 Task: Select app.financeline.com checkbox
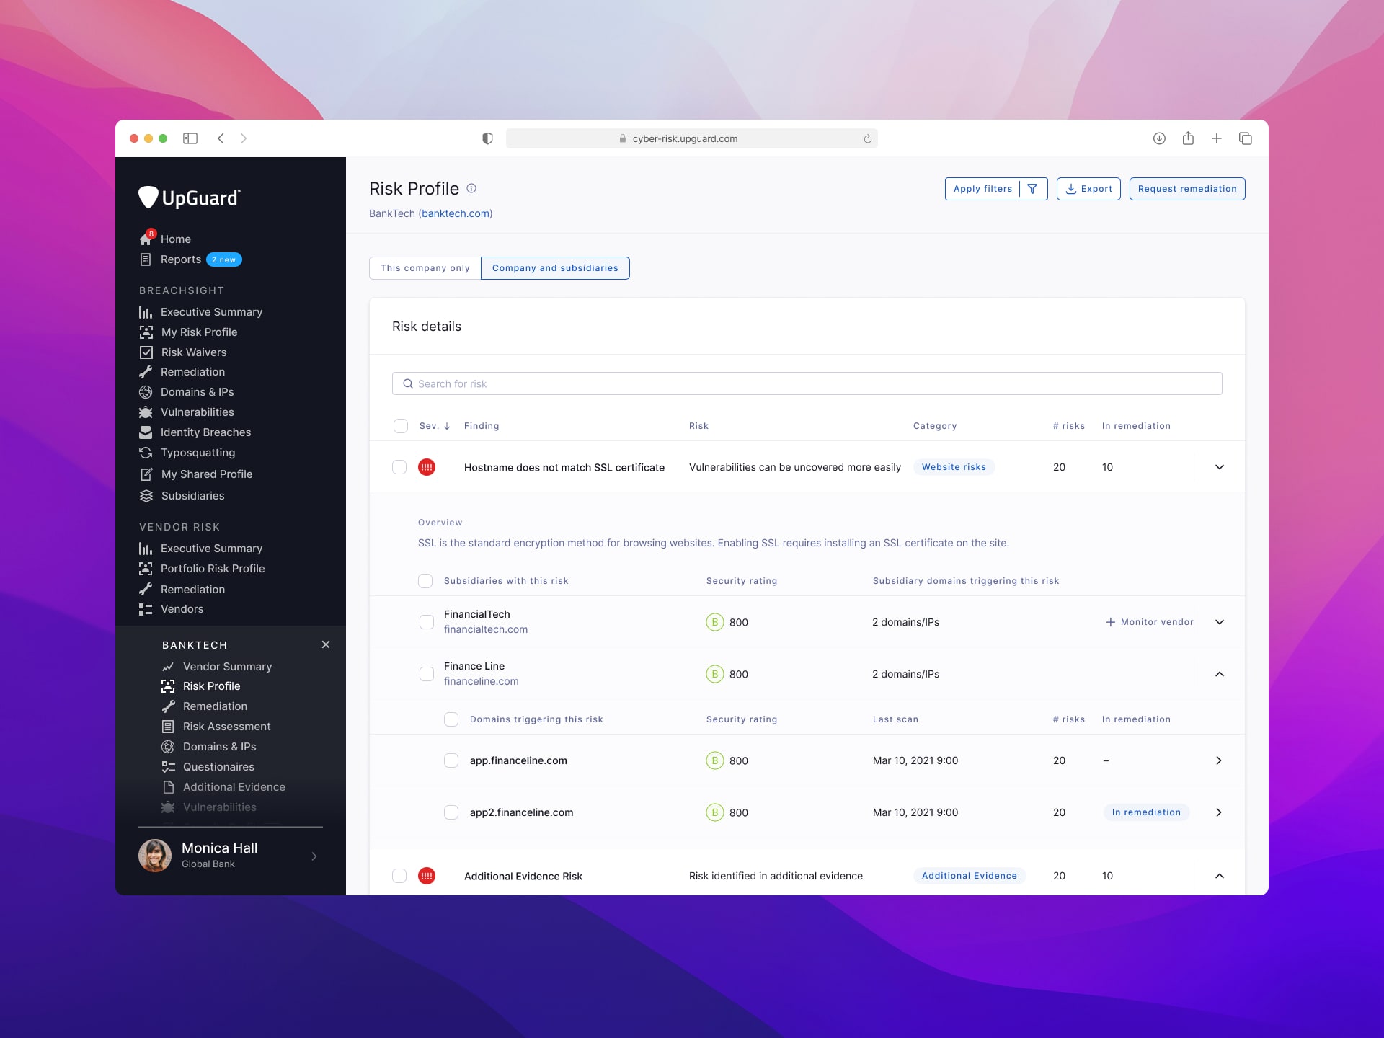click(x=451, y=760)
